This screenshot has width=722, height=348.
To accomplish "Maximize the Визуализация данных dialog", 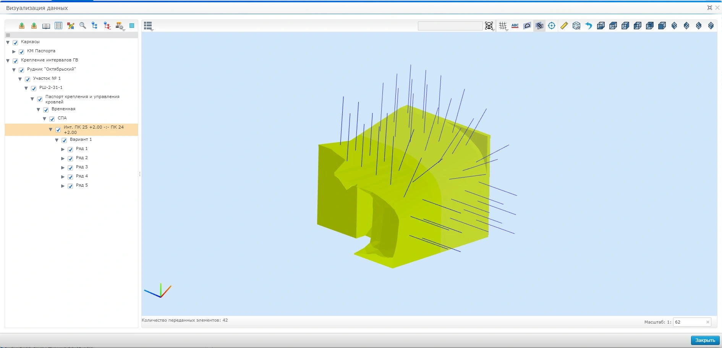I will pyautogui.click(x=709, y=8).
